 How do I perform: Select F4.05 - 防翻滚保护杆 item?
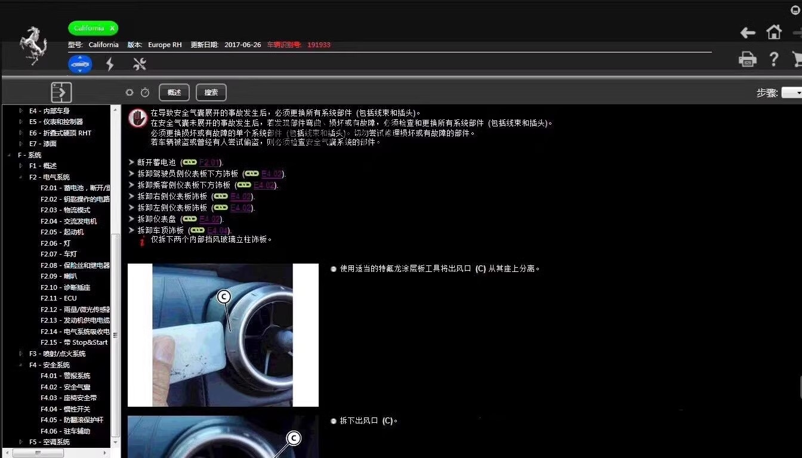(72, 420)
